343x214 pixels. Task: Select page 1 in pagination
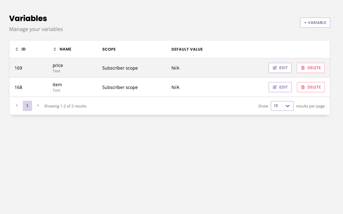(x=27, y=106)
